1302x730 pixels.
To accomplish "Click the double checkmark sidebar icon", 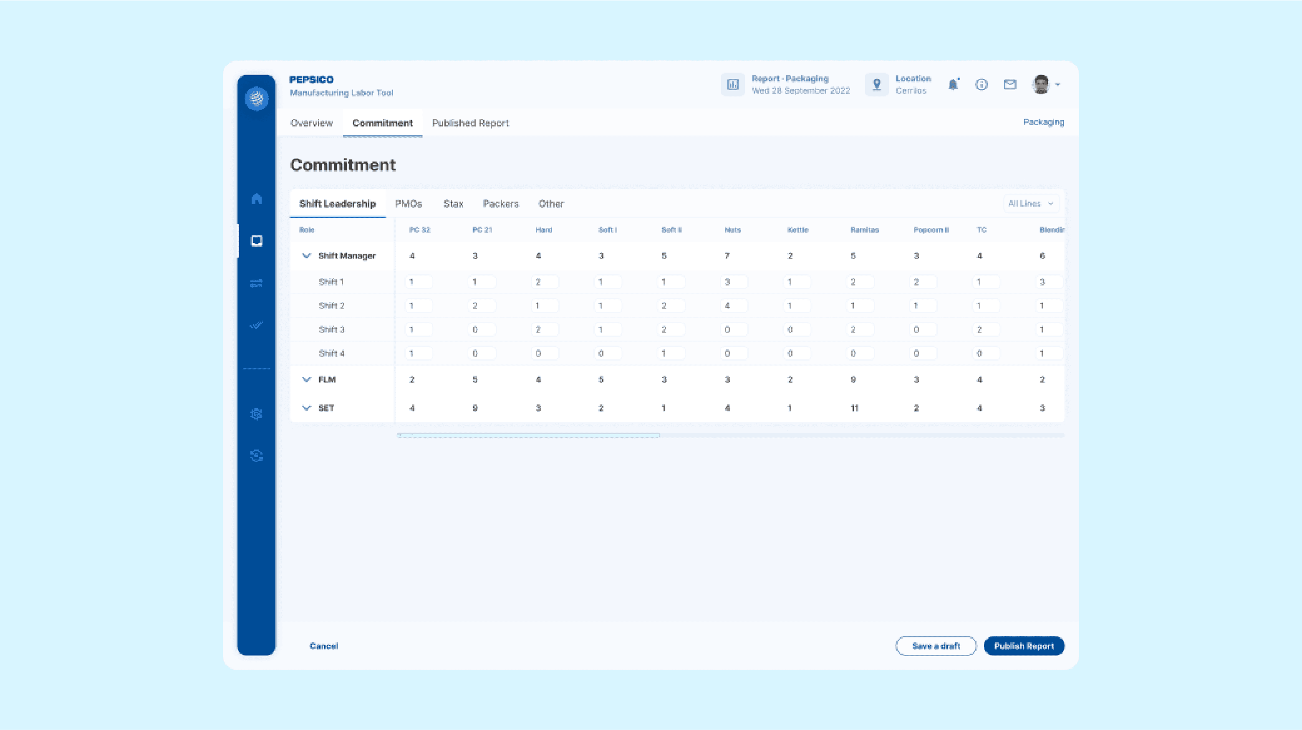I will (256, 325).
